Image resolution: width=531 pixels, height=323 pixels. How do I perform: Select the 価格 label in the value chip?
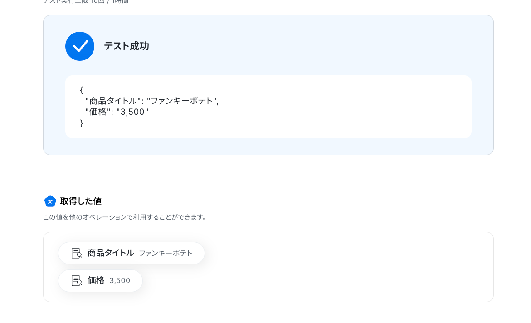tap(96, 280)
